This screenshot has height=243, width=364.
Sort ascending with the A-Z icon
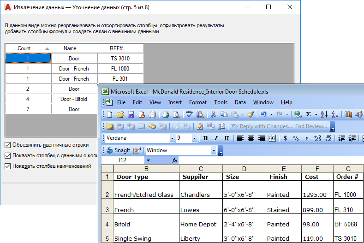[324, 114]
